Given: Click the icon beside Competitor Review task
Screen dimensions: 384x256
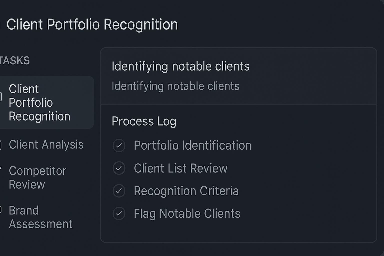Looking at the screenshot, I should tap(1, 168).
